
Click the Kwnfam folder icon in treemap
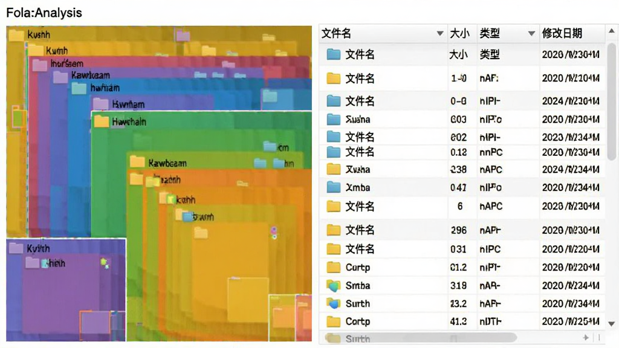(x=101, y=105)
